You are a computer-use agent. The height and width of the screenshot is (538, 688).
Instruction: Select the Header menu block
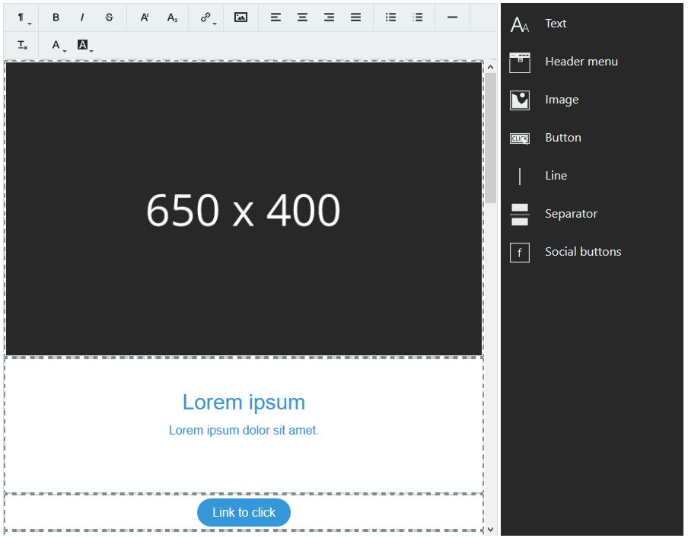point(581,62)
